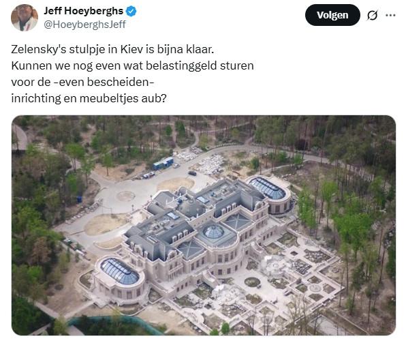Open the display name Jeff Hoeyberghs link

(x=83, y=11)
